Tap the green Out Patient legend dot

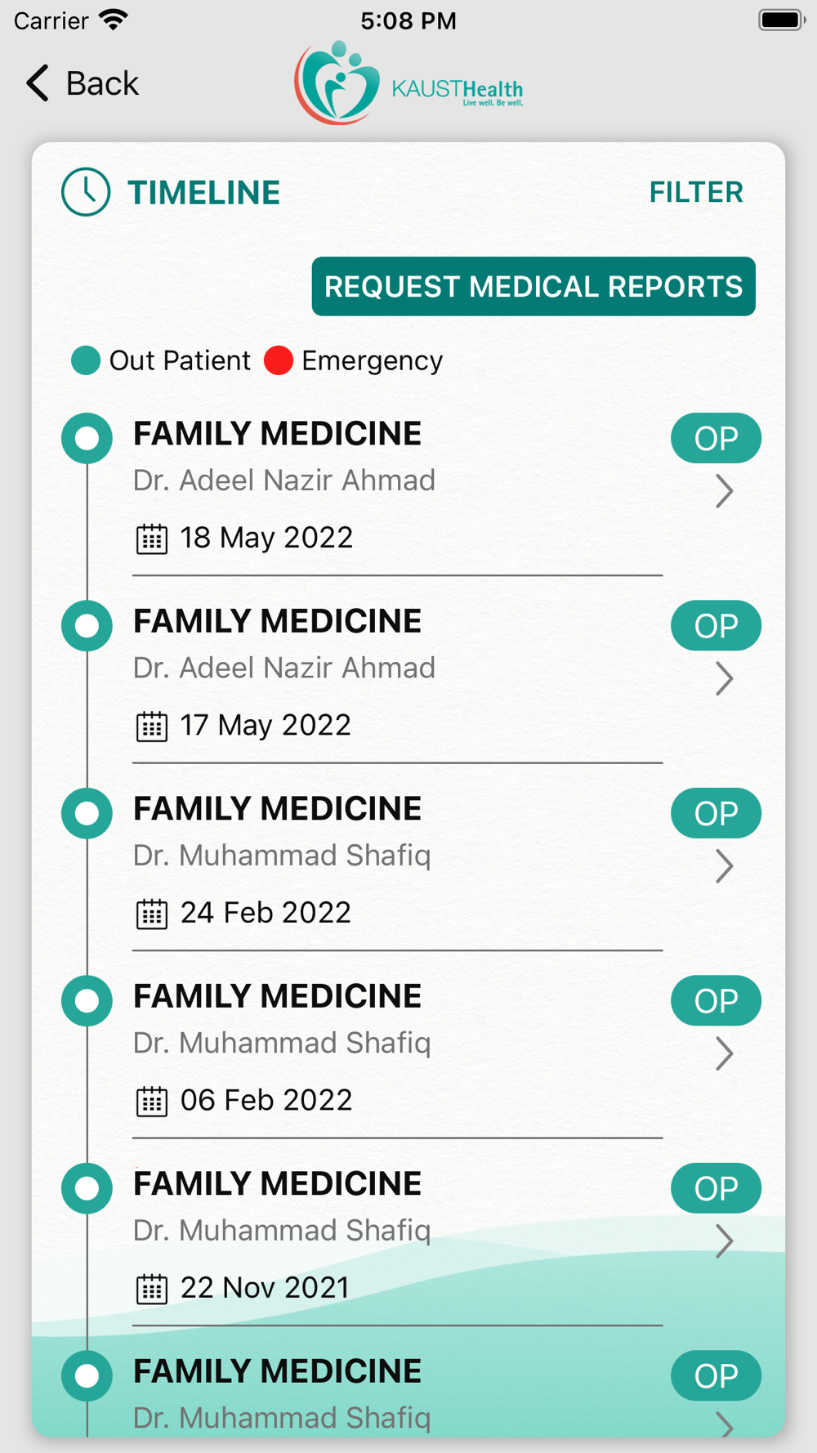pyautogui.click(x=86, y=360)
